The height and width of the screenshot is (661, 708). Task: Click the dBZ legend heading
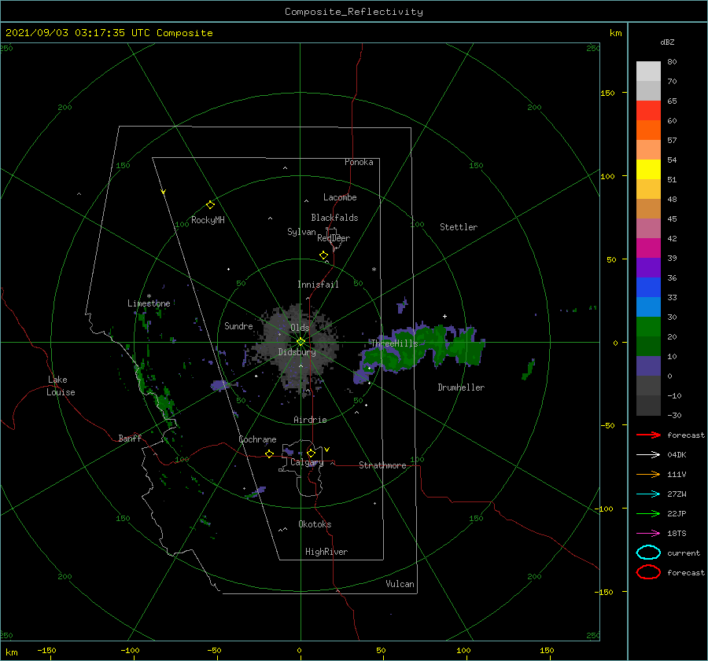667,42
